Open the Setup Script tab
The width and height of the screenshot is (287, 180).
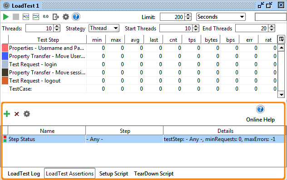point(114,174)
